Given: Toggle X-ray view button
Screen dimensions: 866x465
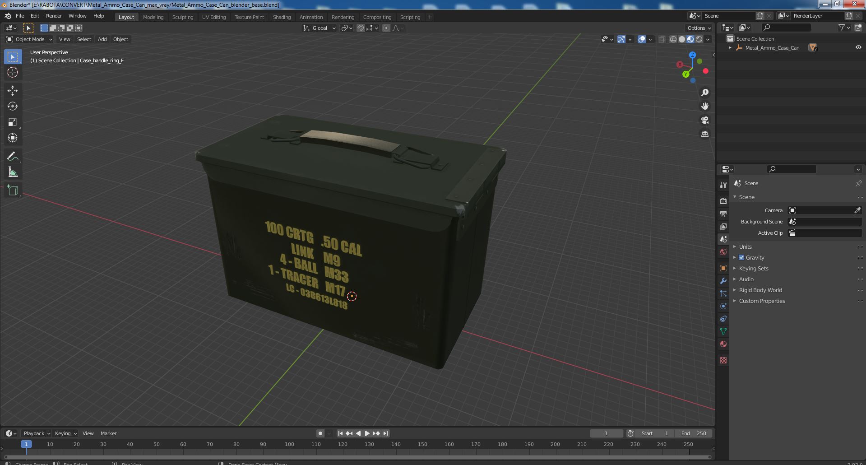Looking at the screenshot, I should tap(662, 39).
